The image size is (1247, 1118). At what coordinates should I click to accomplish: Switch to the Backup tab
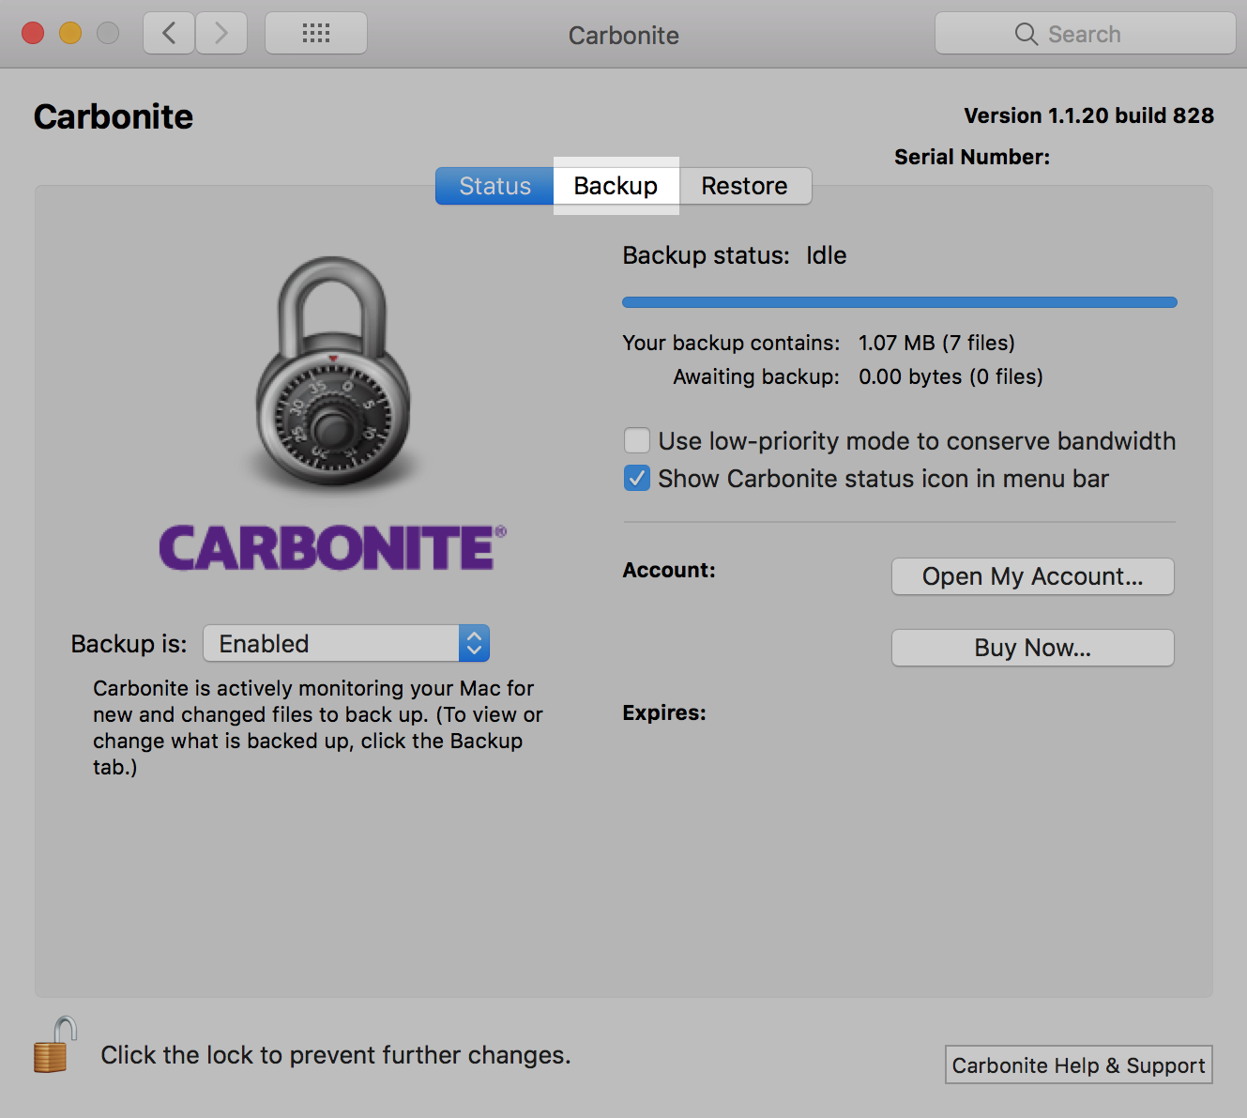(x=616, y=186)
